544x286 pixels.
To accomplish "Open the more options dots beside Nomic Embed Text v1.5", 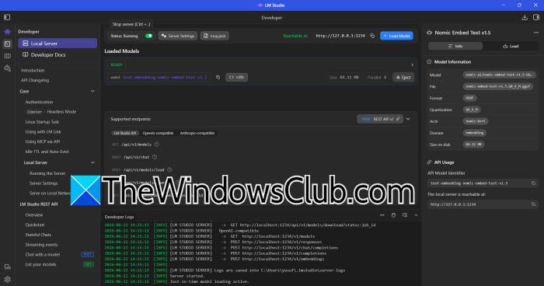I will [x=536, y=33].
